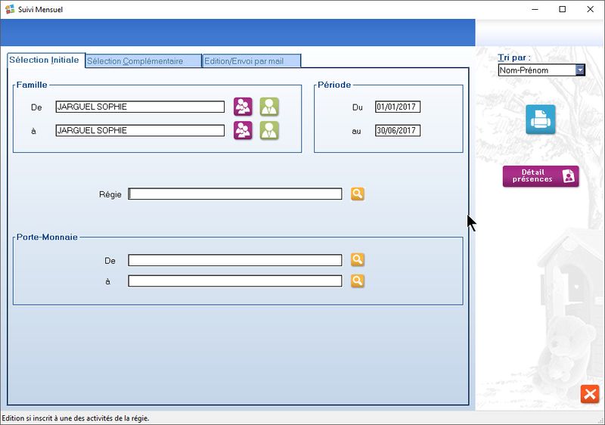Focus the Régie text field

click(x=235, y=194)
